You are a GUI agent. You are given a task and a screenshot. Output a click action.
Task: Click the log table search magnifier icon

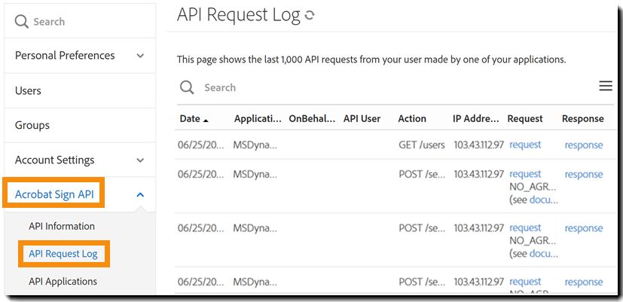tap(187, 87)
